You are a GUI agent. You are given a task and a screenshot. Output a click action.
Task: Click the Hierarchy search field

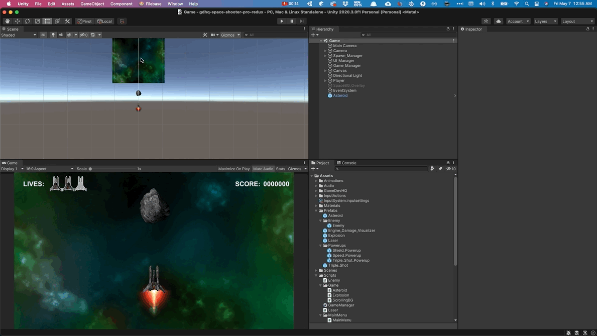407,35
